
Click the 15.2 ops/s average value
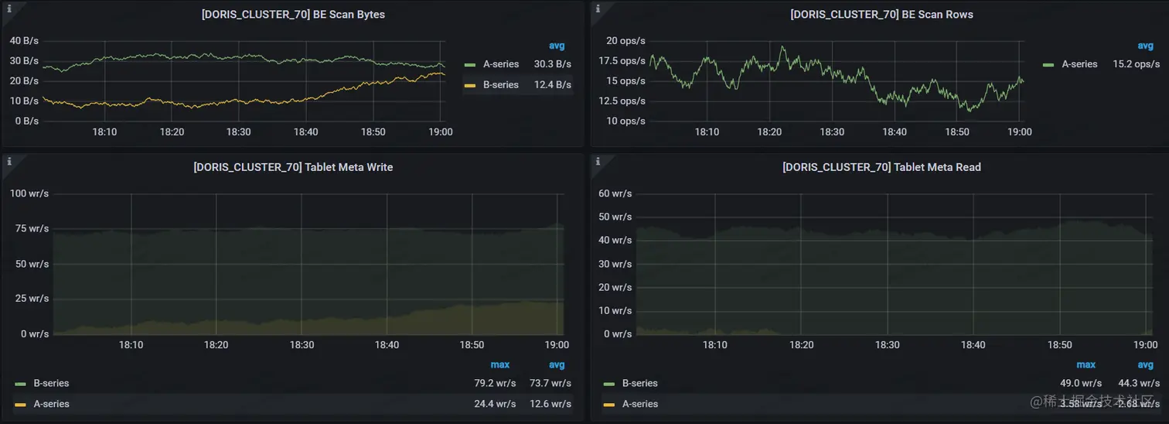(1137, 64)
